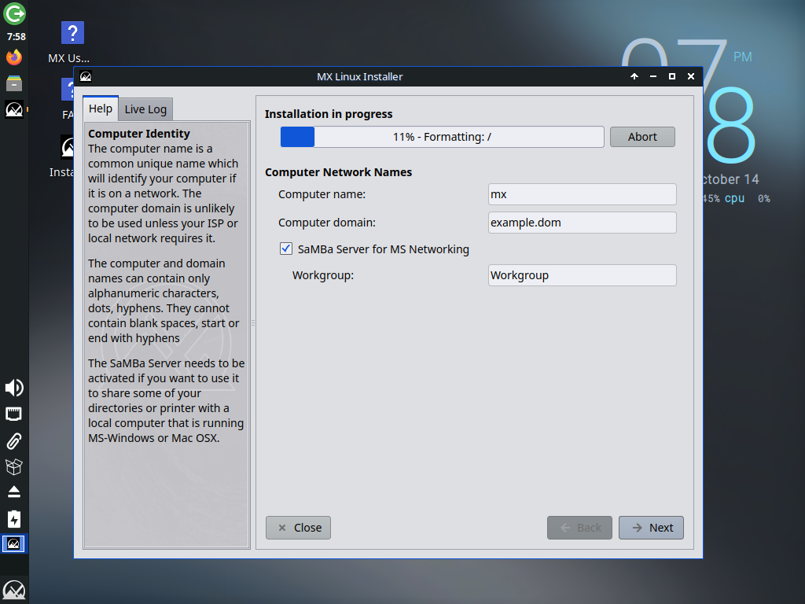Click the installer window title bar icon
805x604 pixels.
click(x=86, y=76)
